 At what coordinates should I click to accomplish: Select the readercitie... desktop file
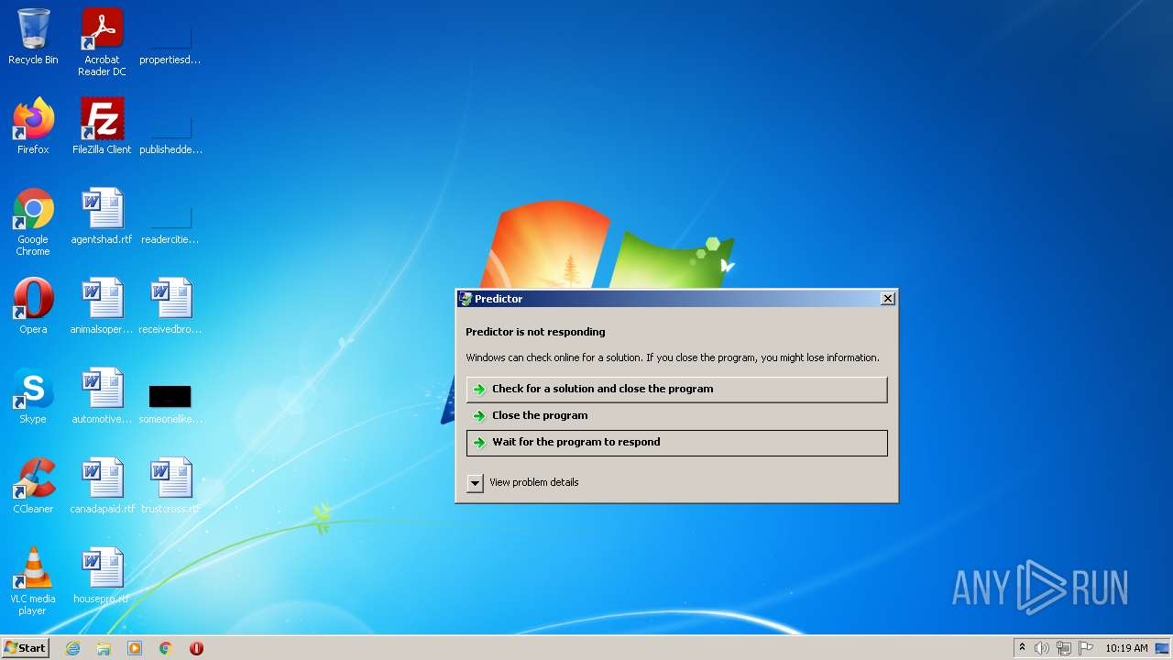pos(170,224)
